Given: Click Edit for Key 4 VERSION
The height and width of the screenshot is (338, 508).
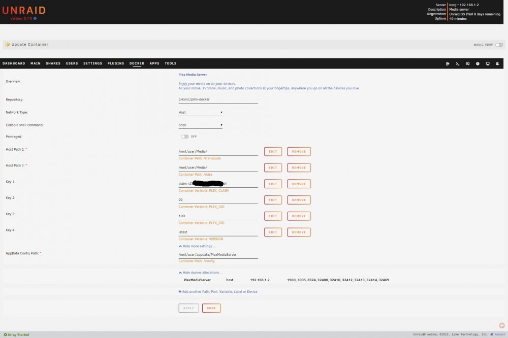Looking at the screenshot, I should pos(273,232).
